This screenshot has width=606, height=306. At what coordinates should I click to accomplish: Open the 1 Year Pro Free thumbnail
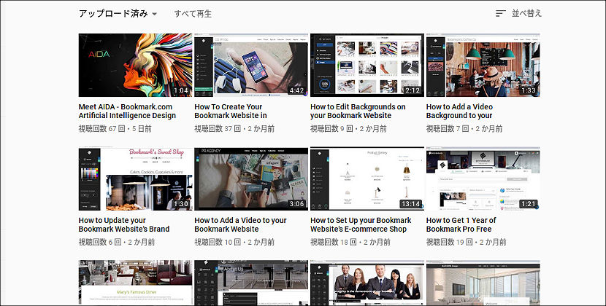click(483, 178)
